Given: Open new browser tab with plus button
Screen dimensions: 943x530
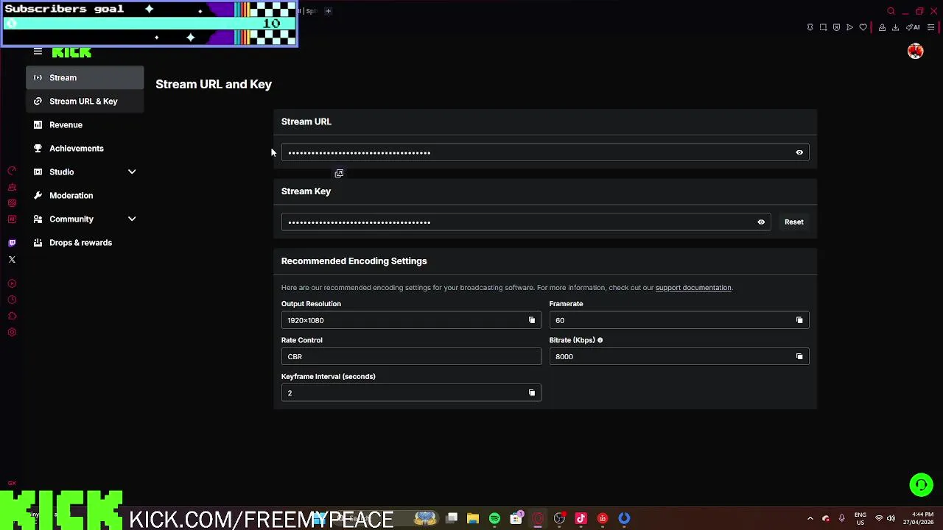Looking at the screenshot, I should (x=328, y=11).
